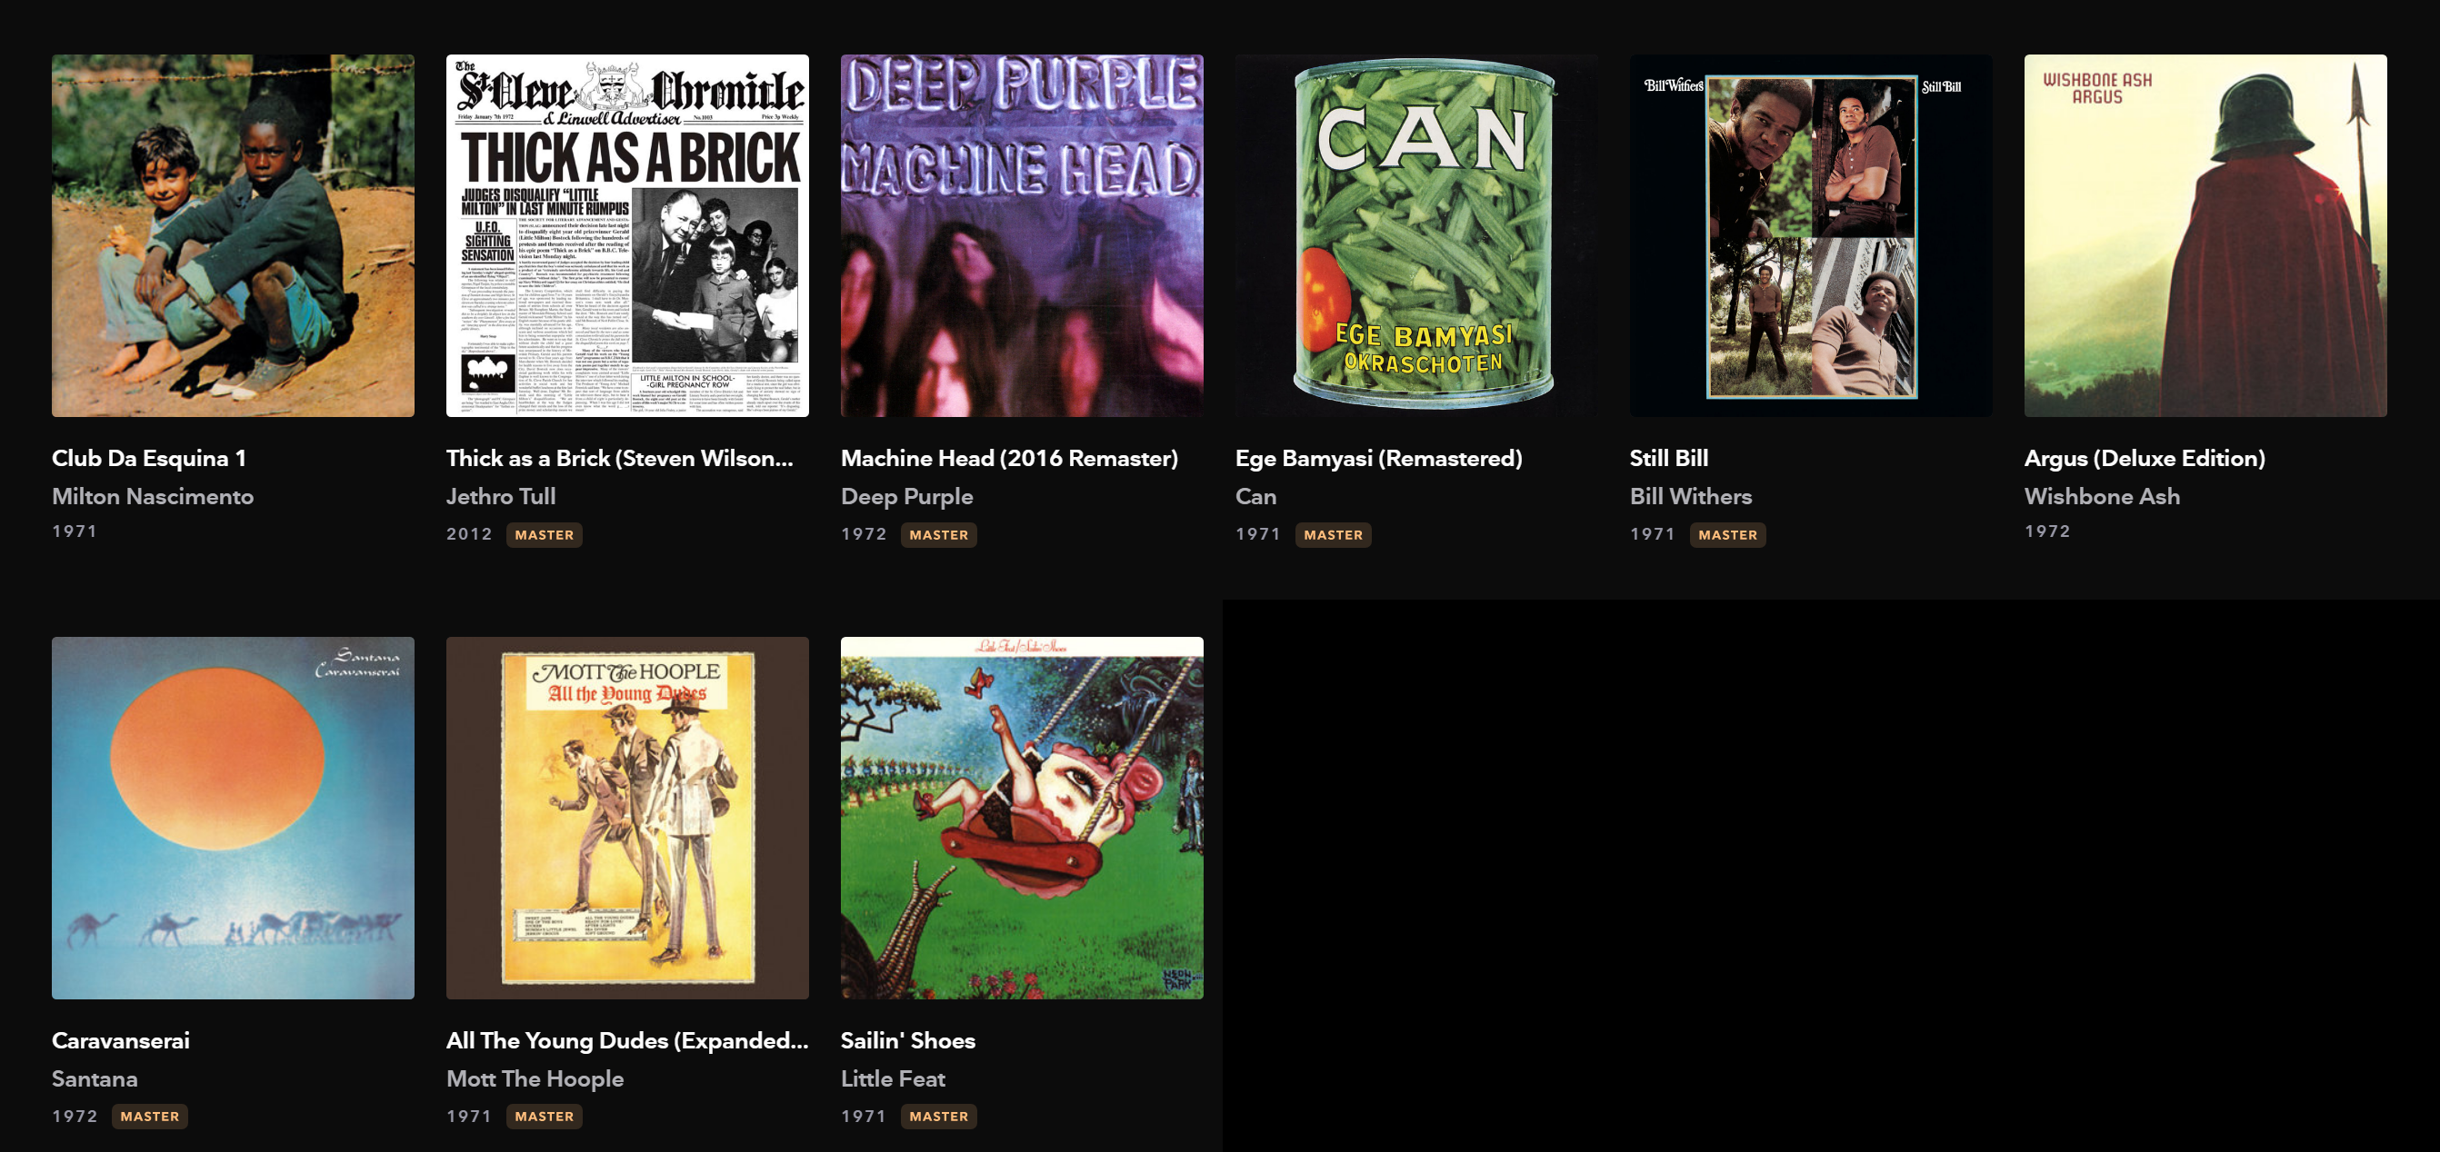This screenshot has width=2440, height=1152.
Task: Open the Deep Purple artist link
Action: pyautogui.click(x=906, y=497)
